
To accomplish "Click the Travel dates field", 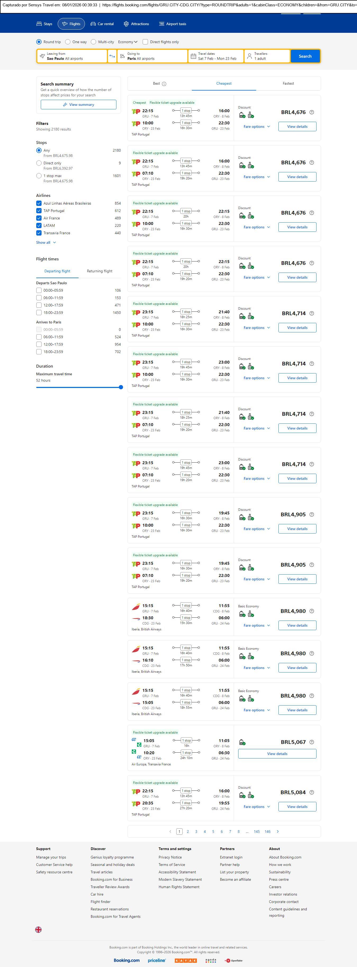I will click(216, 56).
